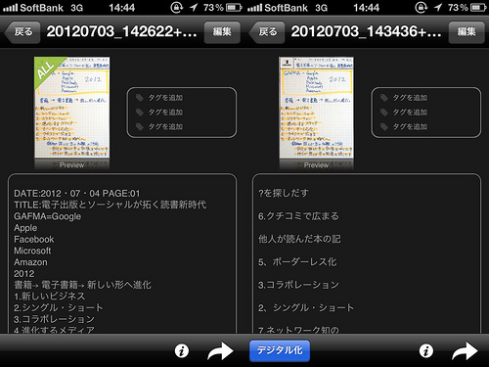This screenshot has height=367, width=489.
Task: Tap 3.コラボレーション in the right text
Action: [298, 285]
